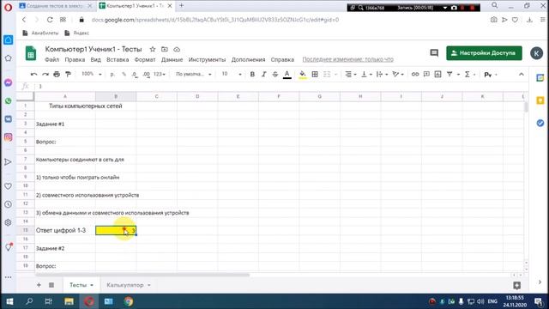Select the Paint format tool
Viewport: 549px width, 309px height.
[x=69, y=75]
